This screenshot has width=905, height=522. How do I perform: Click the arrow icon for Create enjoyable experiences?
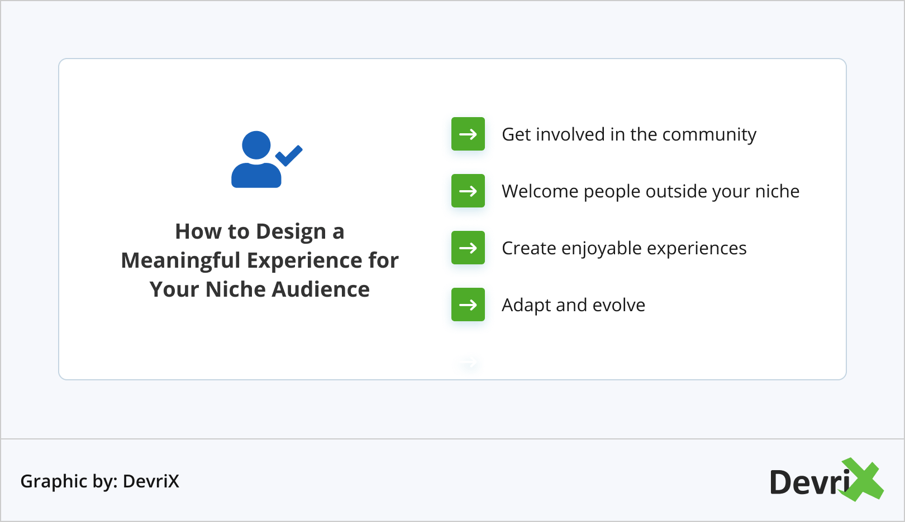pos(468,248)
